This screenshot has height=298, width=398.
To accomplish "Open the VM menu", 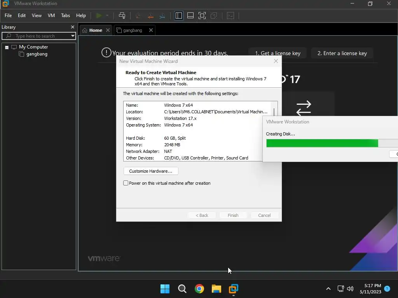I will (51, 16).
